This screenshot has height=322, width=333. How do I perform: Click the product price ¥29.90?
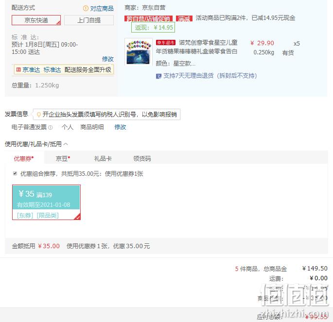pyautogui.click(x=263, y=43)
